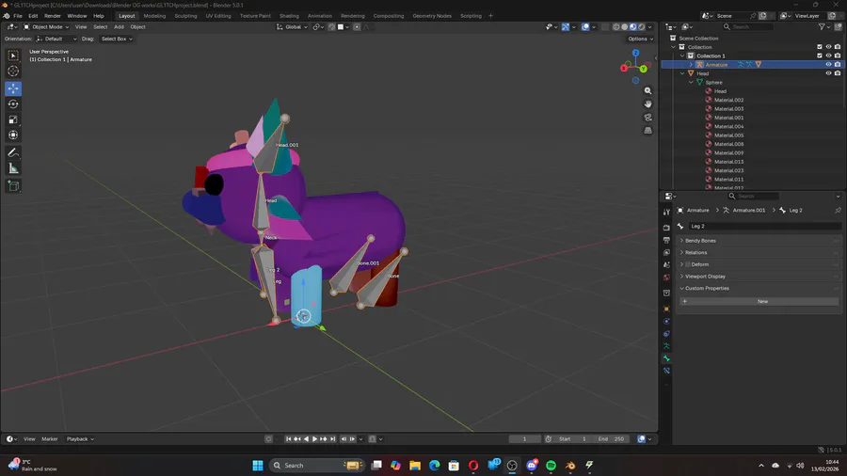The image size is (847, 476).
Task: Open the Object Mode dropdown
Action: (46, 27)
